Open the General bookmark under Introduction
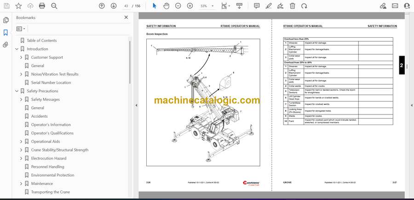Viewport: 414px width, 200px height. click(x=38, y=66)
